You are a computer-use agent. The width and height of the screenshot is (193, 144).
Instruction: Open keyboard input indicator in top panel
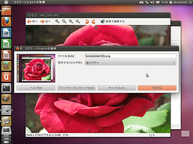click(x=141, y=2)
